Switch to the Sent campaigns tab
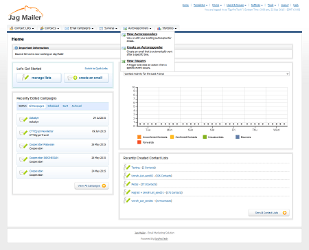309x250 pixels. (65, 106)
